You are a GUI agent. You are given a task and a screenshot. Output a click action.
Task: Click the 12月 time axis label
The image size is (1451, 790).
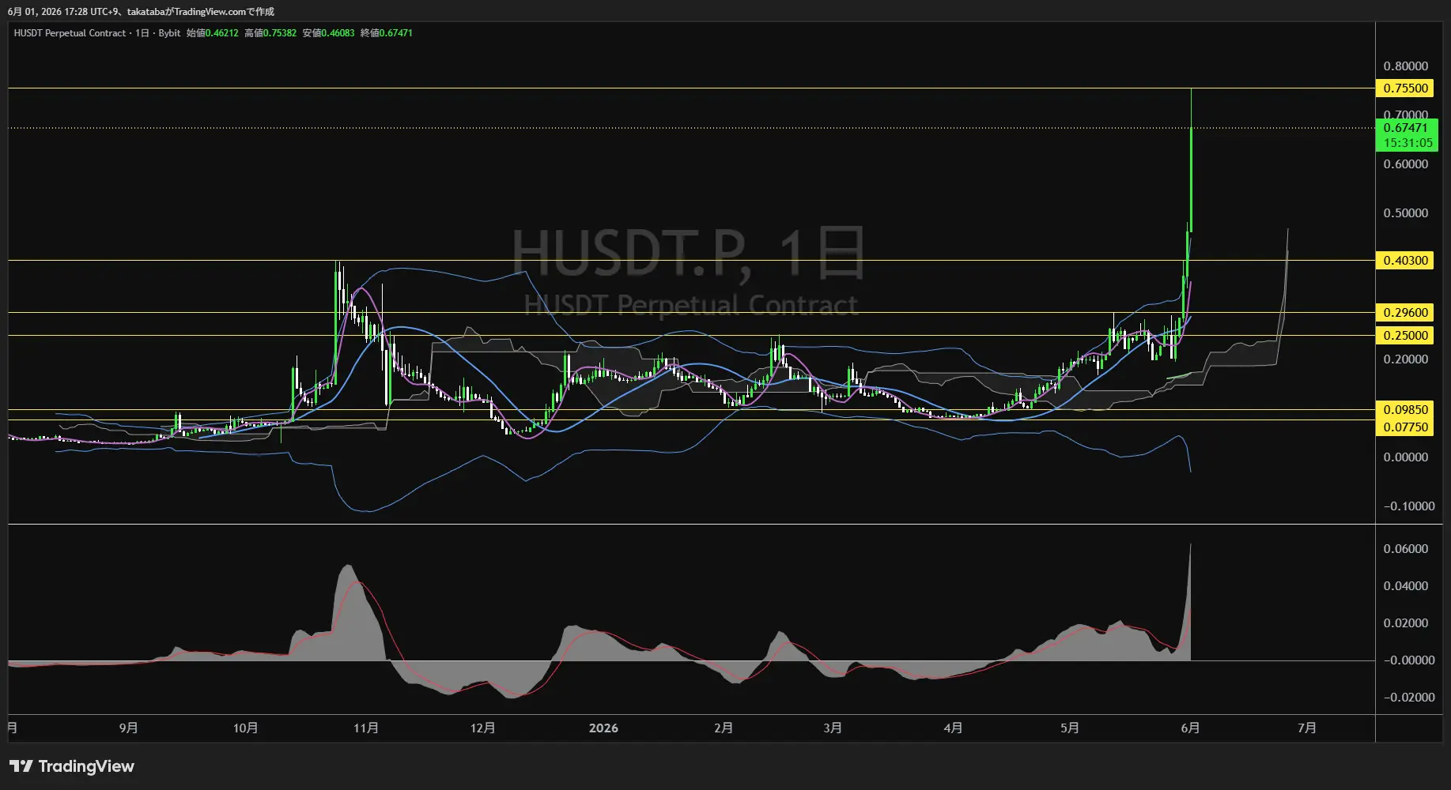pos(482,728)
